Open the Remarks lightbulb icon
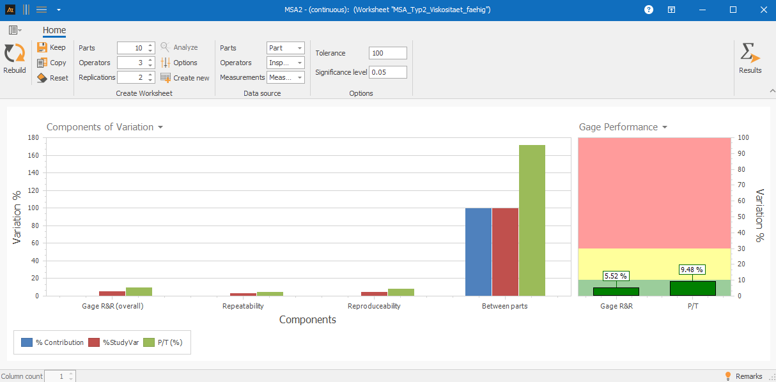The width and height of the screenshot is (776, 382). tap(727, 376)
